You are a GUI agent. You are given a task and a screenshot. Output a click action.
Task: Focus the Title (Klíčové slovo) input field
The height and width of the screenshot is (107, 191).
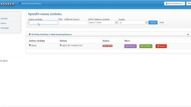point(73,23)
